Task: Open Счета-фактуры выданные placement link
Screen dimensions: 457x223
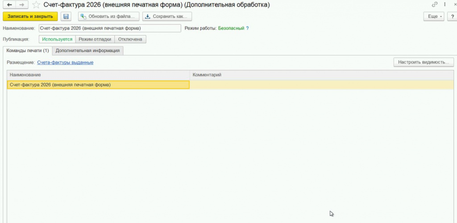Action: point(65,62)
